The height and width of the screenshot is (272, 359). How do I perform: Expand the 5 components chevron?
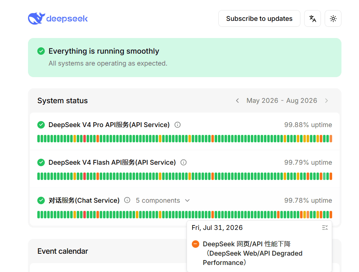pos(187,200)
